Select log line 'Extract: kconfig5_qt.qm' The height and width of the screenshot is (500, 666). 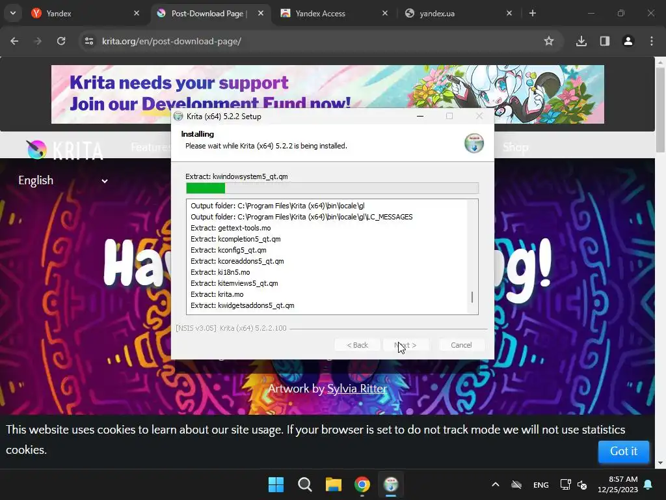click(x=228, y=250)
